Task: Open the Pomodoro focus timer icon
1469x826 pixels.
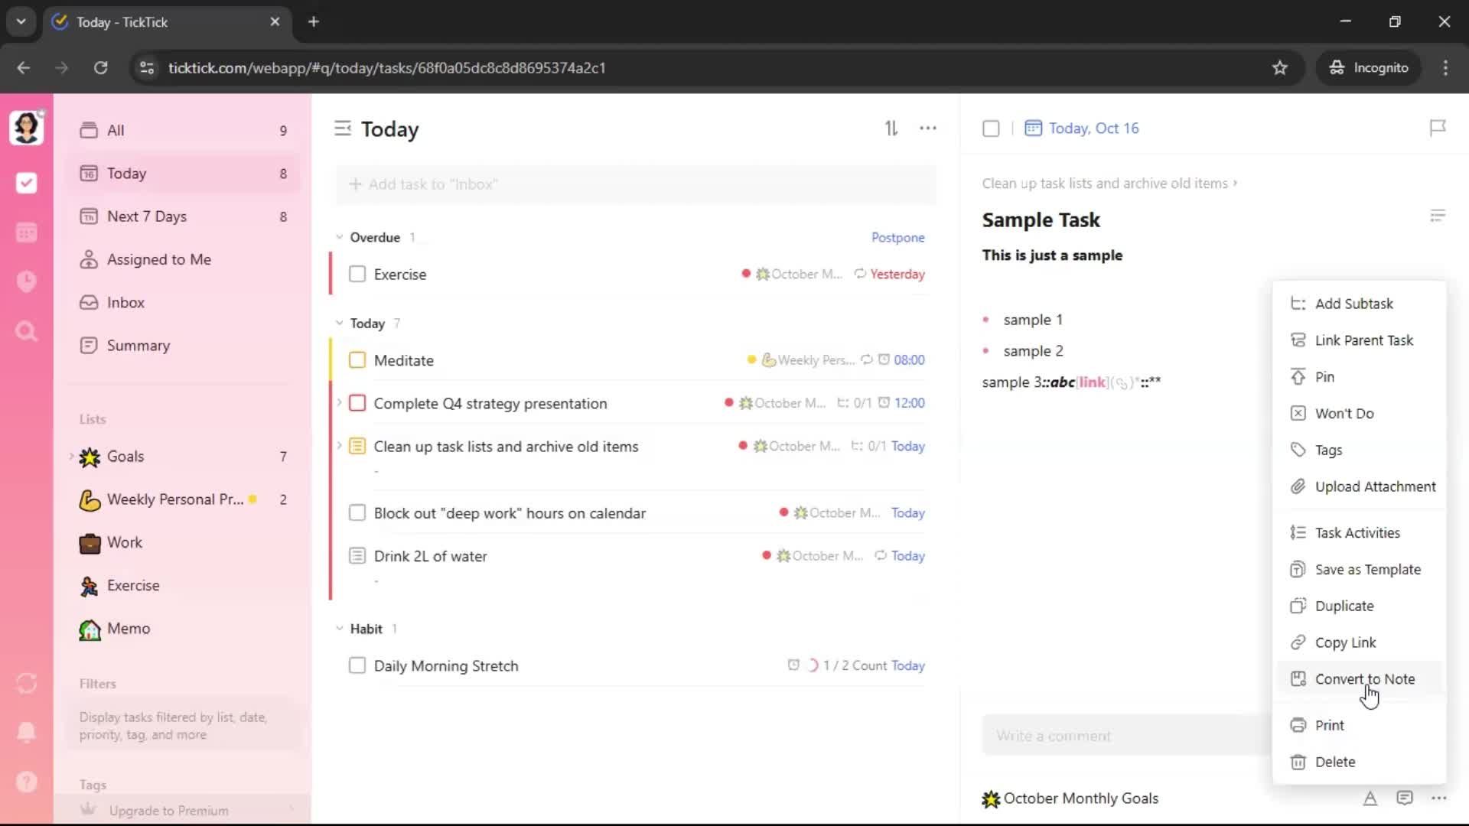Action: [x=26, y=281]
